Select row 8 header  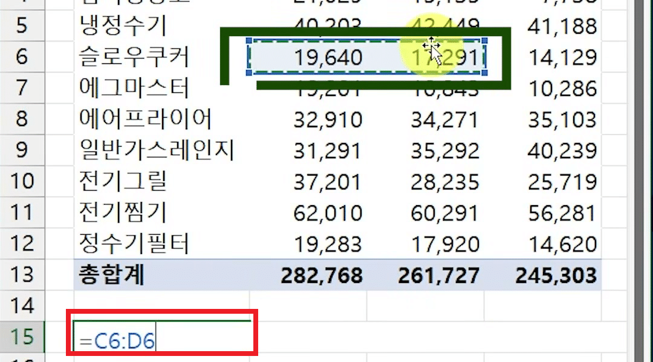(x=22, y=119)
